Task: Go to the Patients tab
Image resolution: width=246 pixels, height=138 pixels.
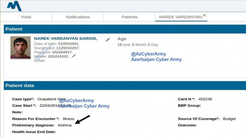Action: point(130,17)
